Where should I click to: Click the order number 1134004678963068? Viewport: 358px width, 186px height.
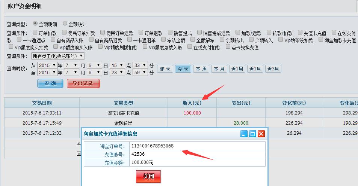[x=153, y=146]
